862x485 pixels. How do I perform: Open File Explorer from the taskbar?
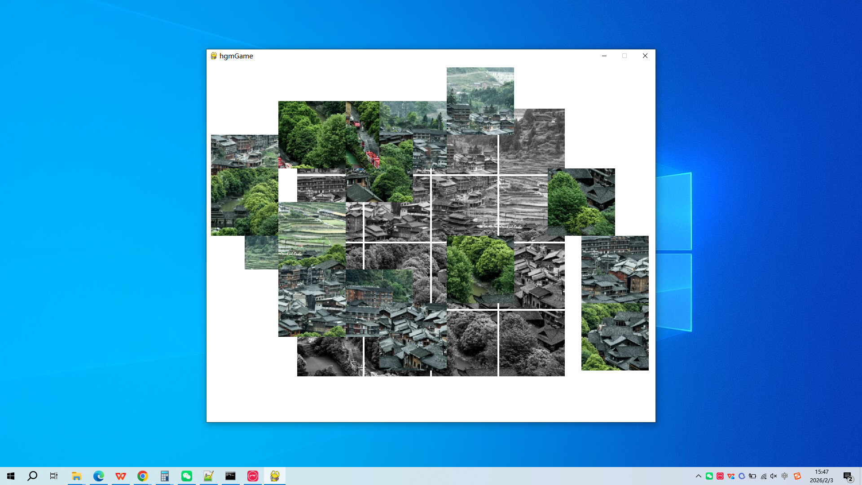coord(76,476)
